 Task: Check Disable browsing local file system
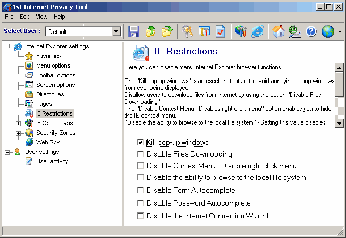point(140,177)
